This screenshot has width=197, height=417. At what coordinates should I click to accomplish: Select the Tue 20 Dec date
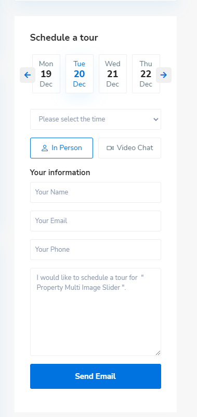pyautogui.click(x=80, y=74)
